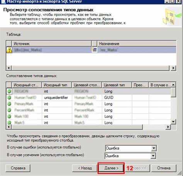Image resolution: width=183 pixels, height=176 pixels.
Task: Open help via Справка button
Action: (18, 168)
